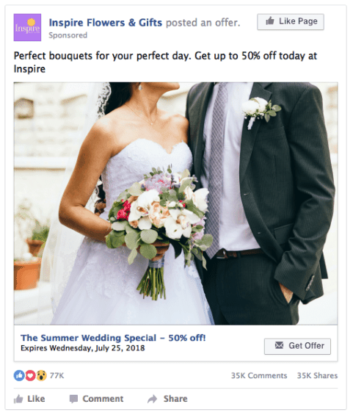Open the Inspire Flowers & Gifts page link
The height and width of the screenshot is (415, 353).
pyautogui.click(x=106, y=23)
